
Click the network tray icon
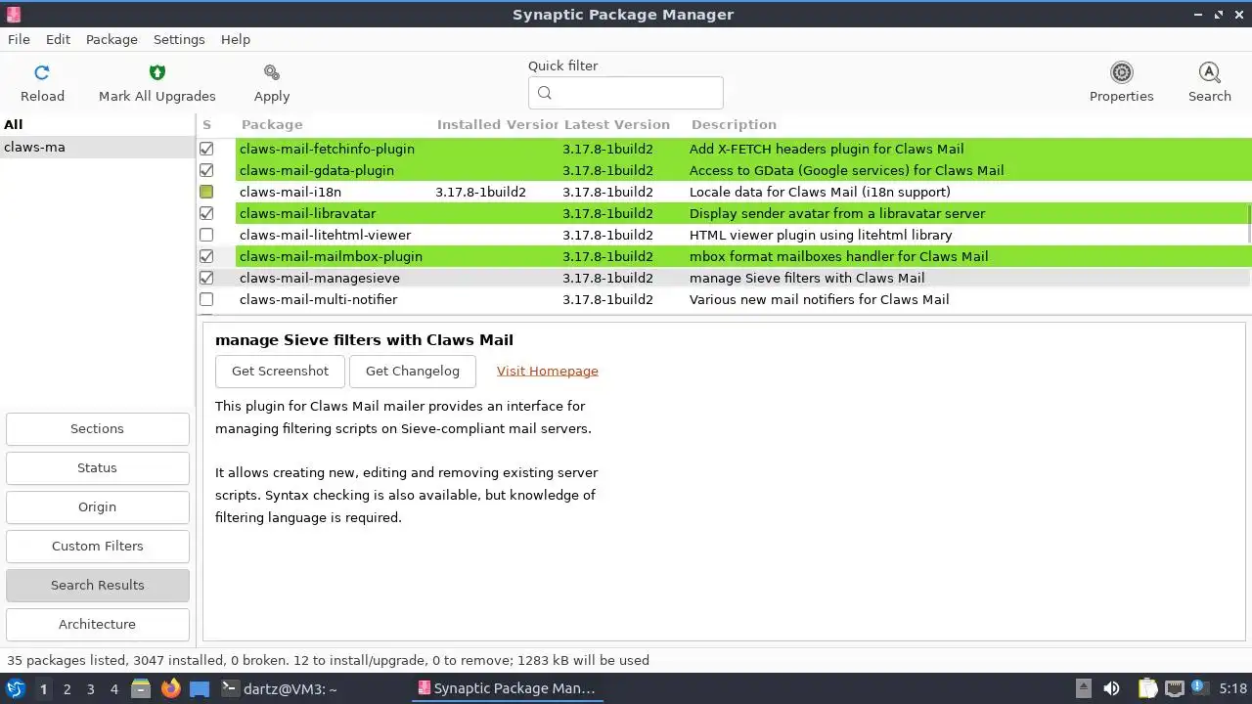click(1174, 688)
